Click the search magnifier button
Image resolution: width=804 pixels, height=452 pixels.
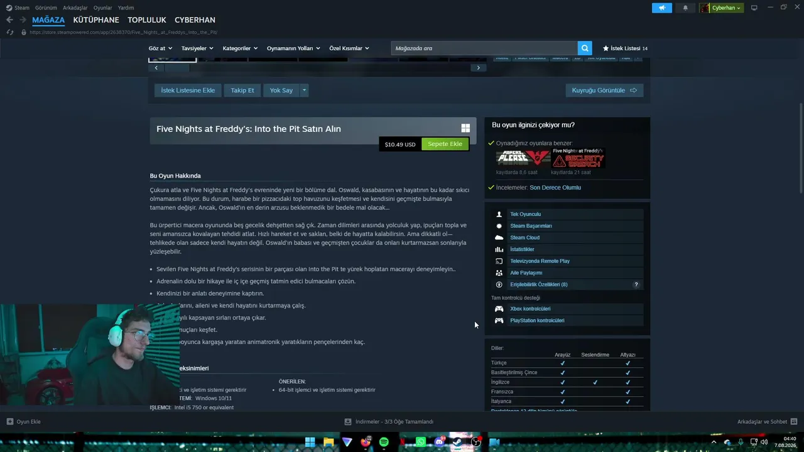coord(585,48)
